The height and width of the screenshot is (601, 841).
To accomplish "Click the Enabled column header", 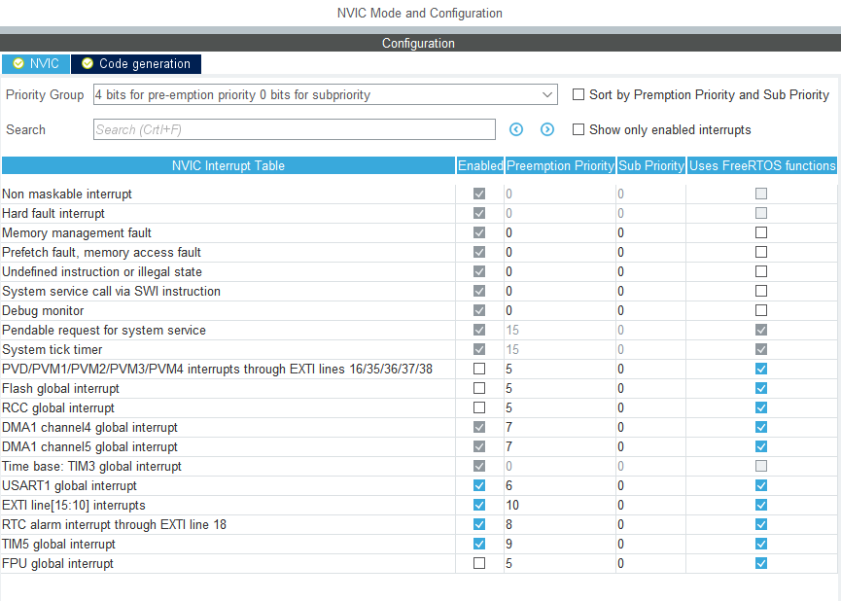I will click(x=480, y=166).
